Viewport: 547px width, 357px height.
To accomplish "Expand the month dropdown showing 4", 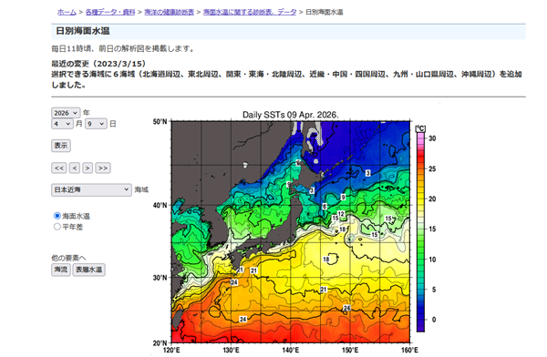I will [x=62, y=124].
